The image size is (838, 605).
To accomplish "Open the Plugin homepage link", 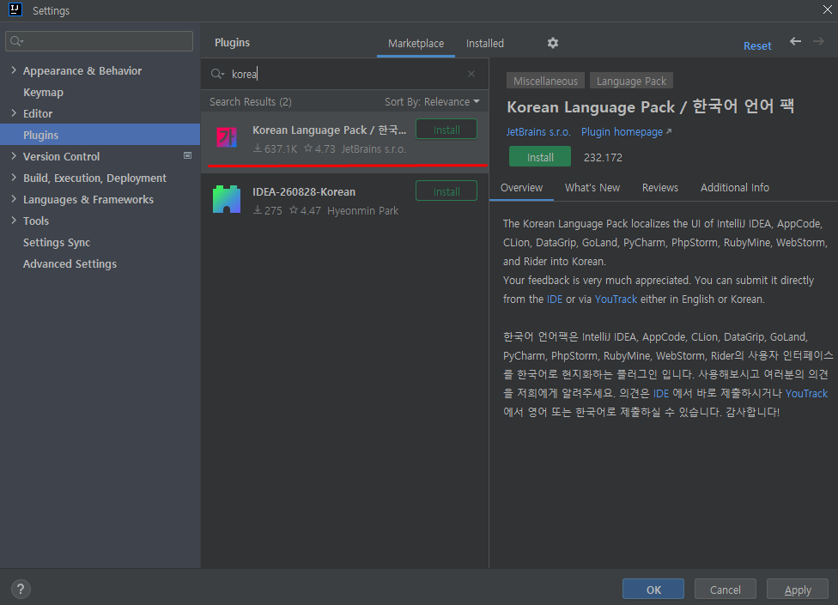I will point(626,131).
